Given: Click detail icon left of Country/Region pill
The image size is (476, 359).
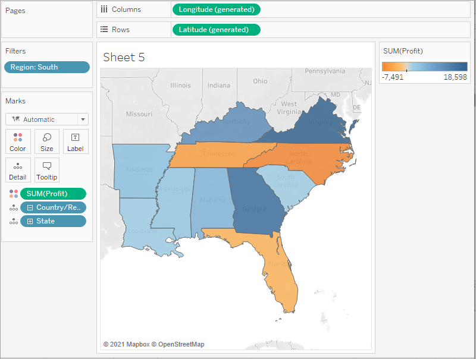Looking at the screenshot, I should [x=13, y=207].
